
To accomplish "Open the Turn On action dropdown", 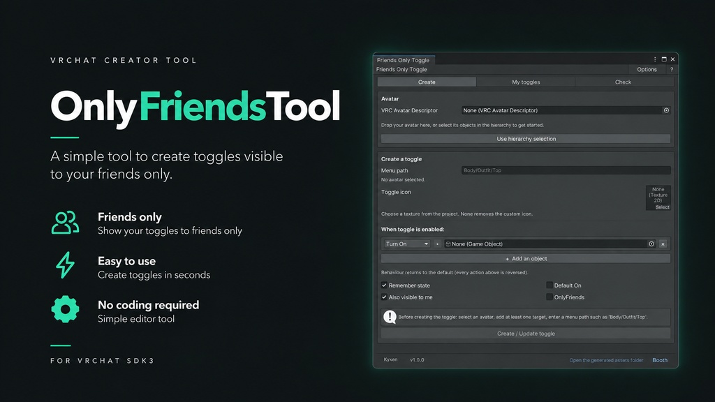I will pos(407,244).
